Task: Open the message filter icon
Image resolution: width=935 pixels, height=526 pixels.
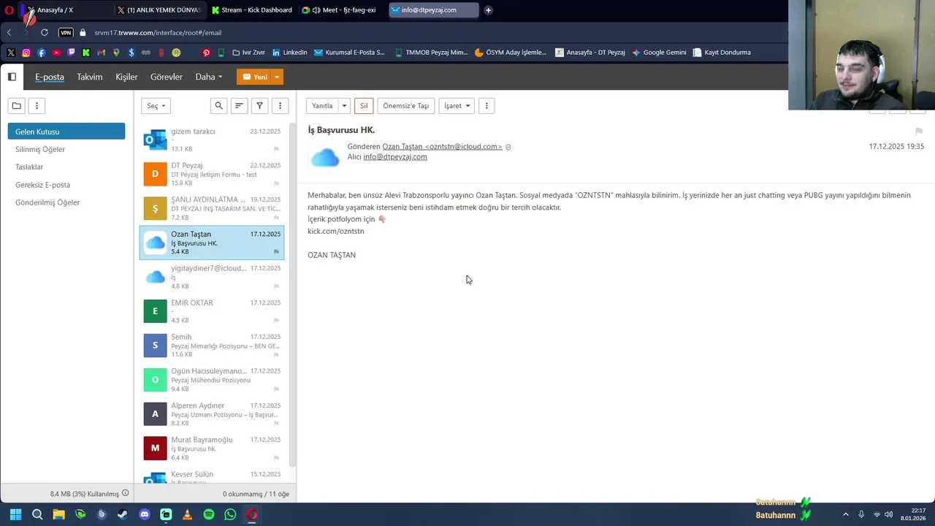Action: (x=259, y=106)
